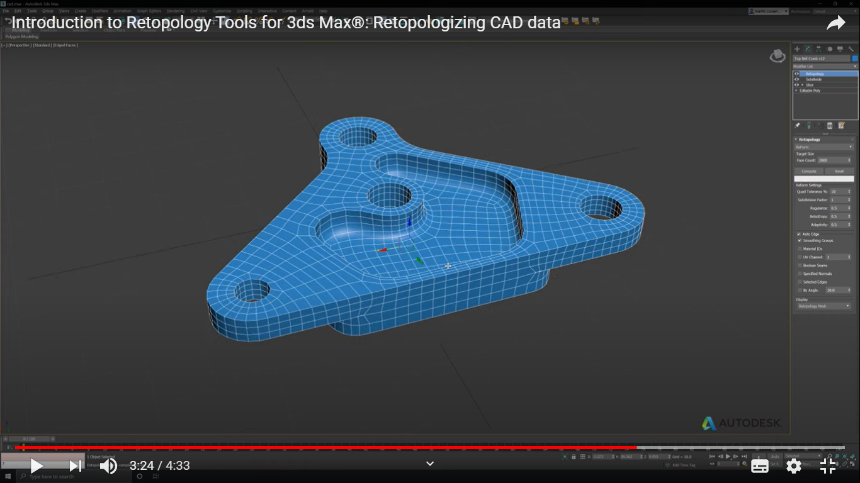Screen dimensions: 860x483
Task: Toggle subtitles on the video
Action: coord(760,466)
